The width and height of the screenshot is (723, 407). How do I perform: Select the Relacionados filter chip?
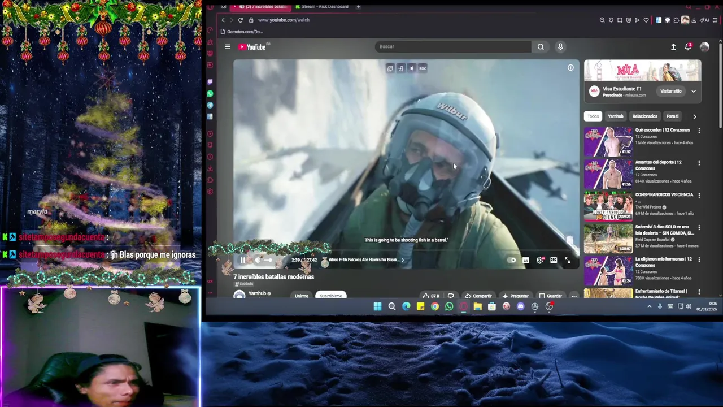click(644, 116)
